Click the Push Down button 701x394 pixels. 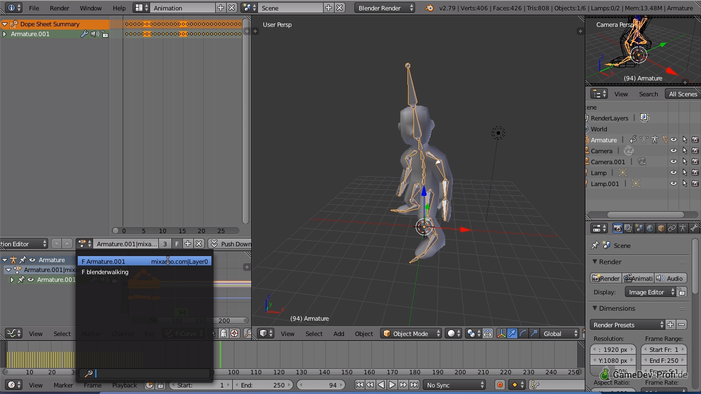(231, 244)
